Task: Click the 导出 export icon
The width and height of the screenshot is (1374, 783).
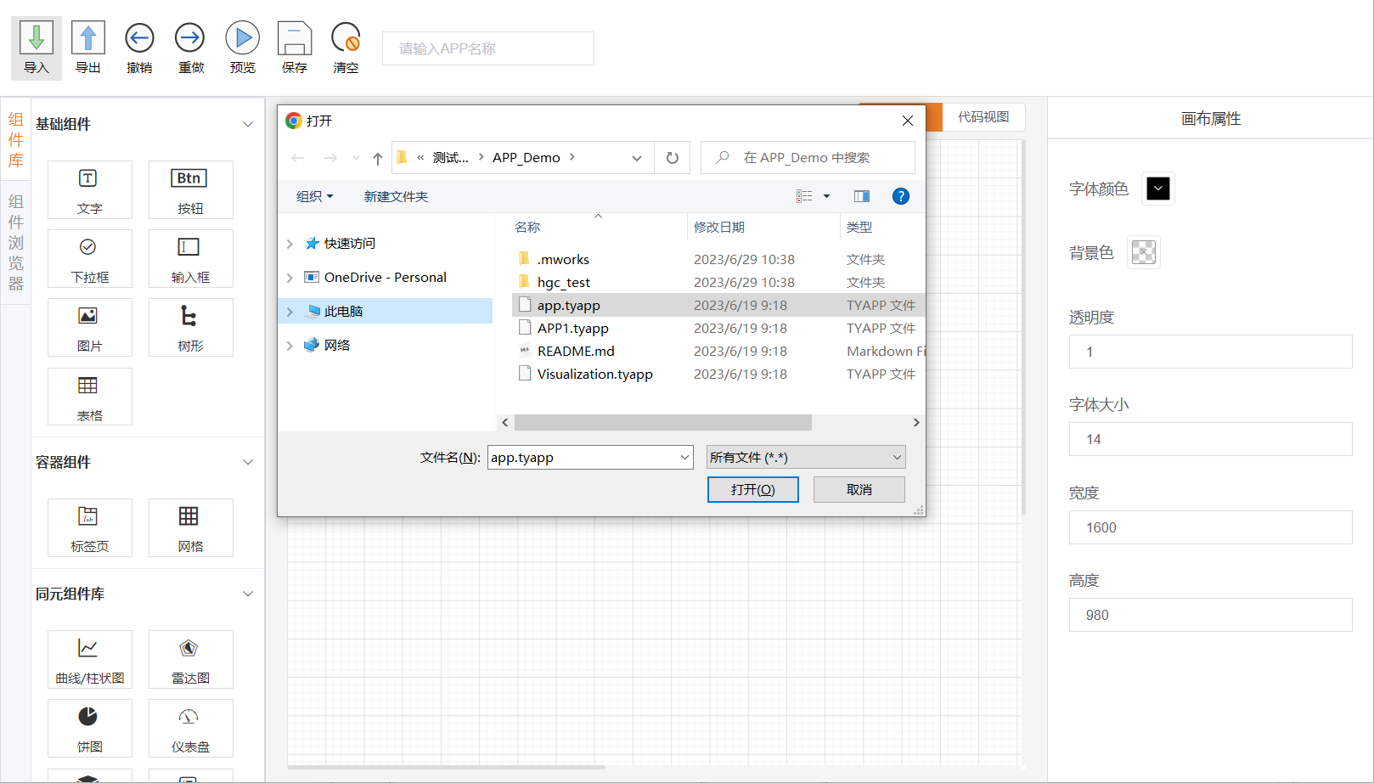Action: click(x=88, y=38)
